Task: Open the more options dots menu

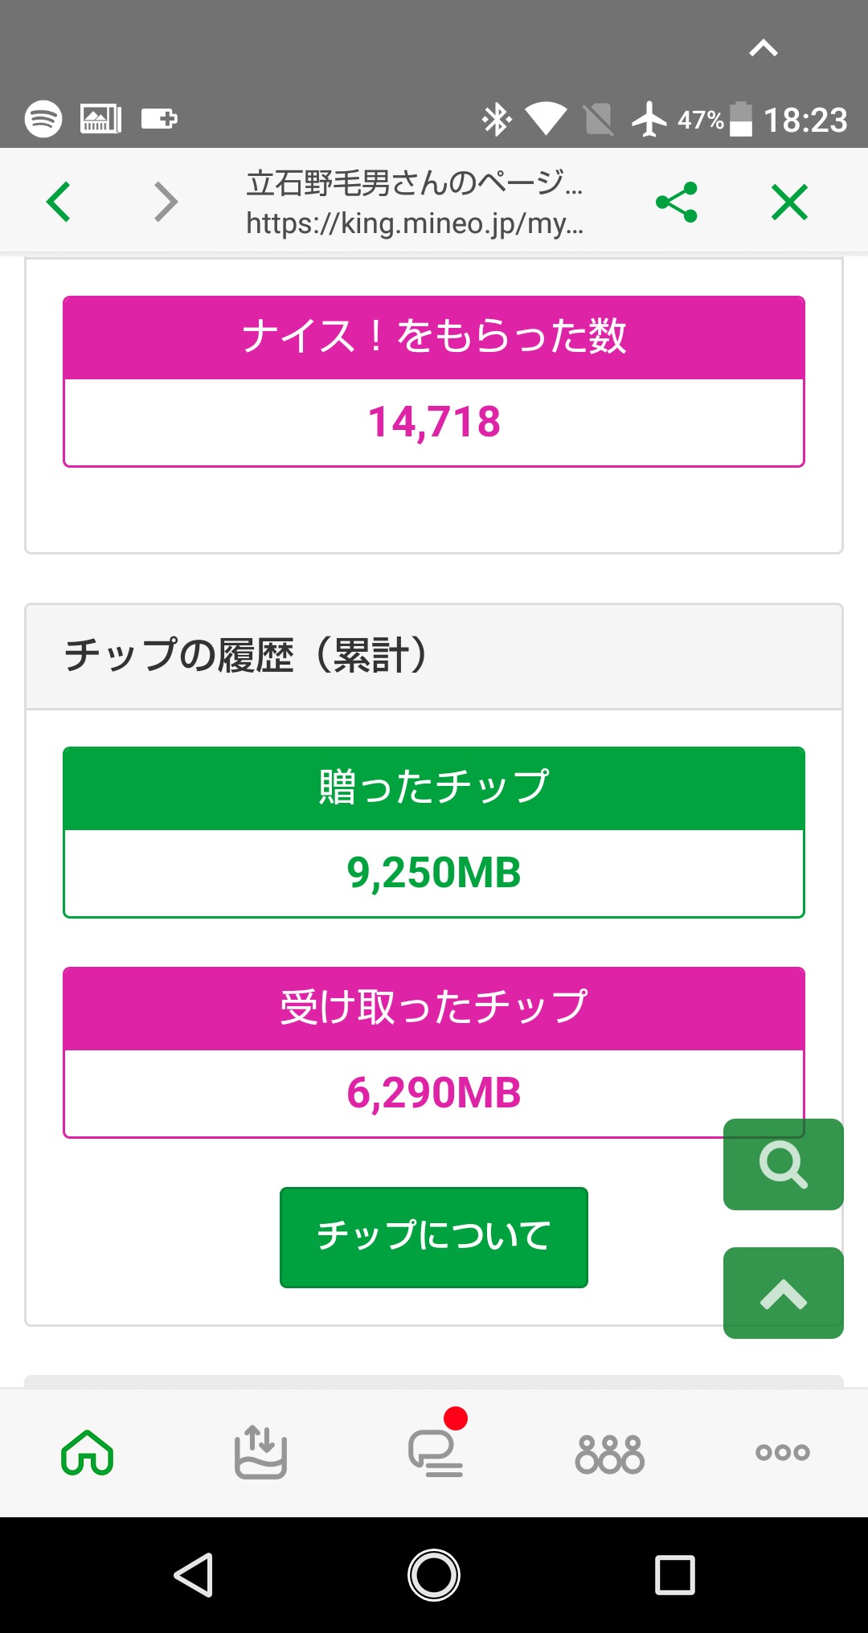Action: (782, 1452)
